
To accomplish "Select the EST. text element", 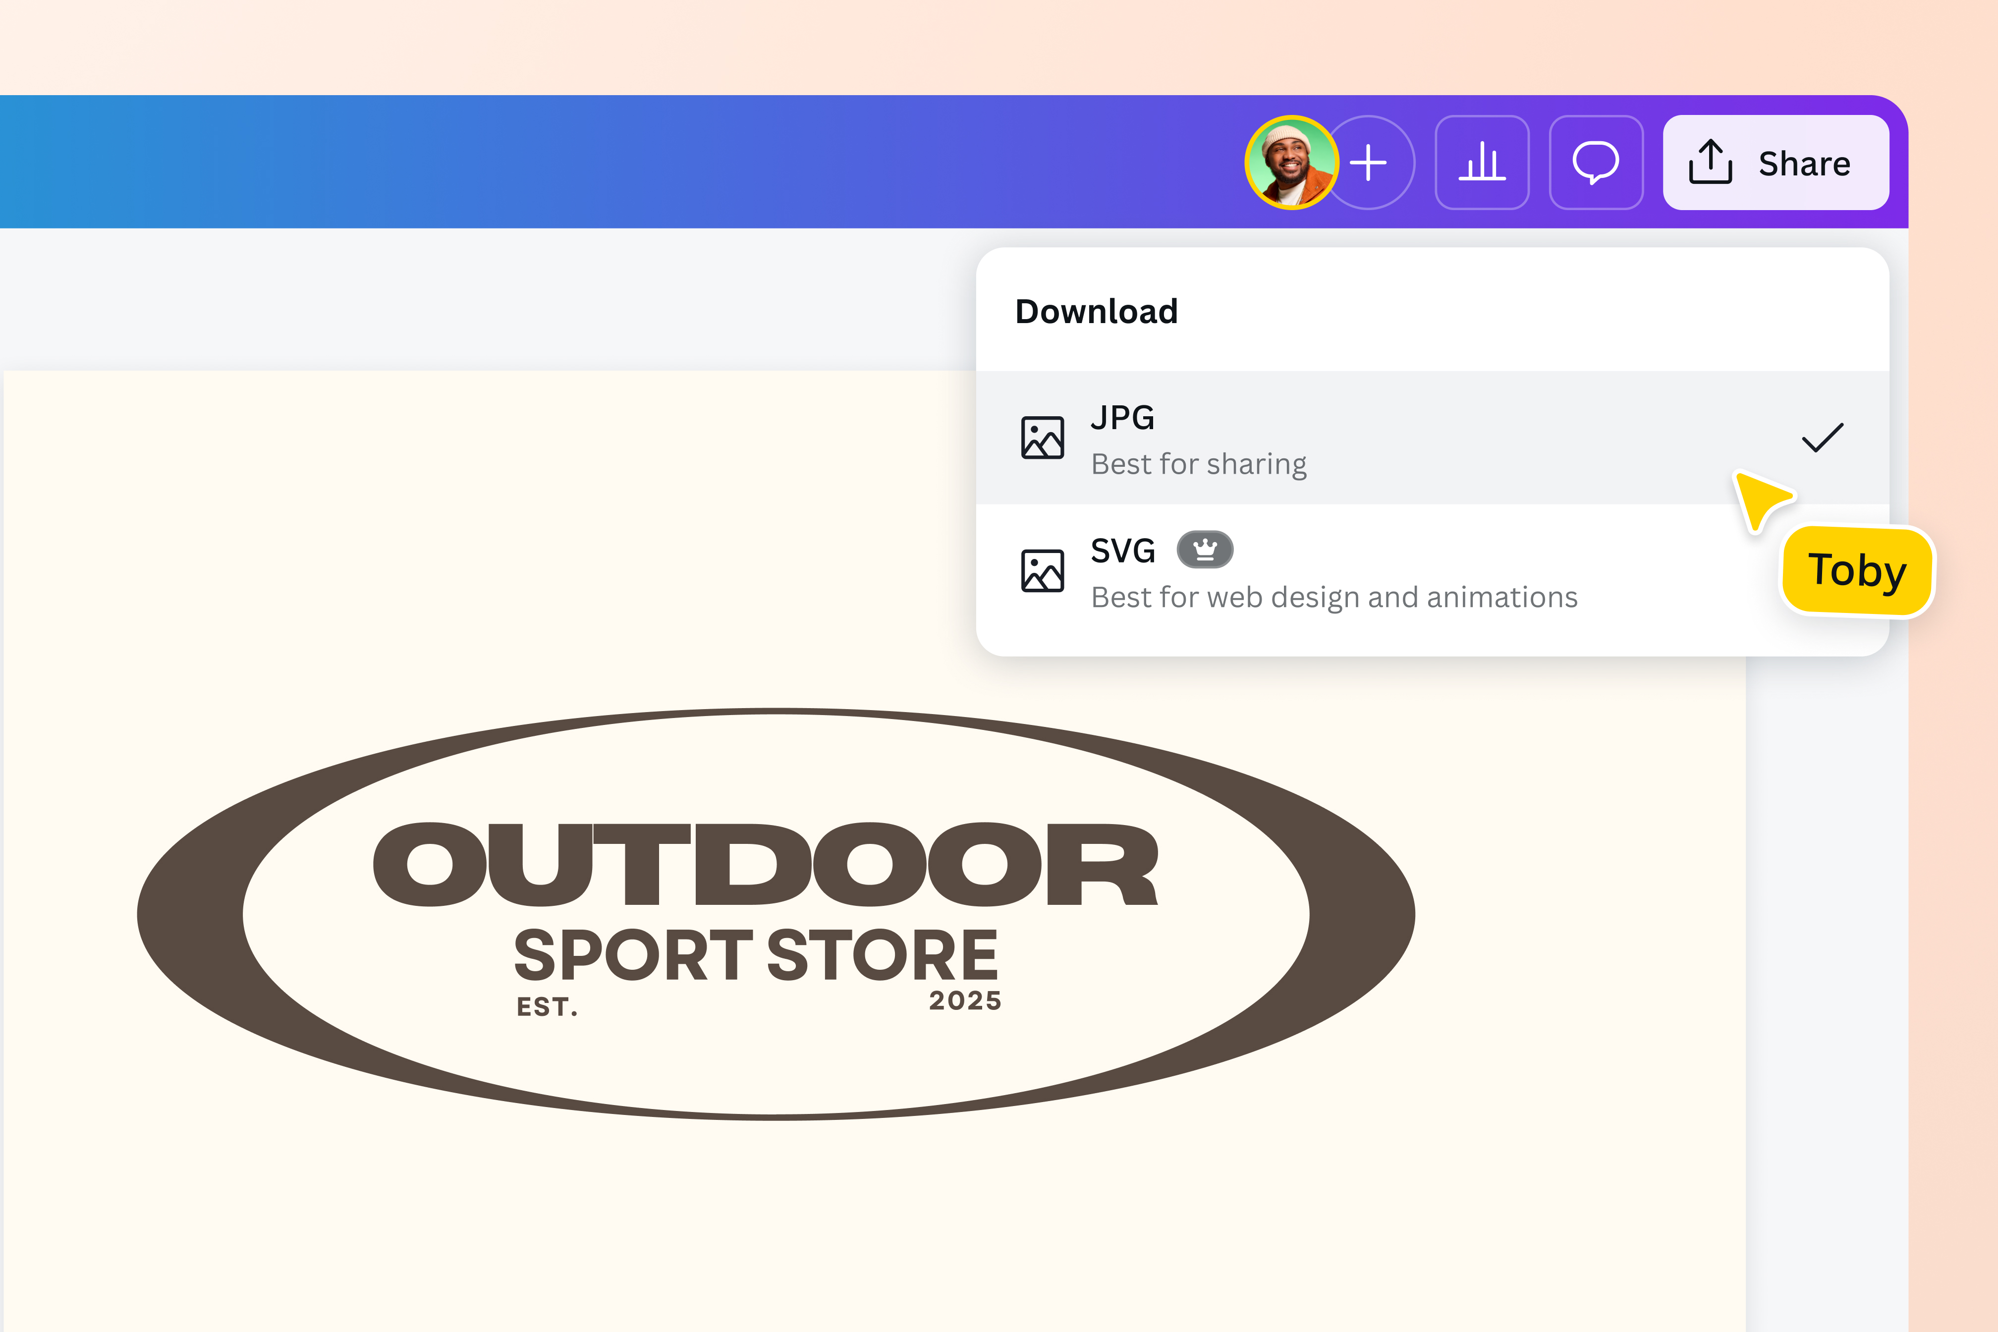I will click(547, 1006).
